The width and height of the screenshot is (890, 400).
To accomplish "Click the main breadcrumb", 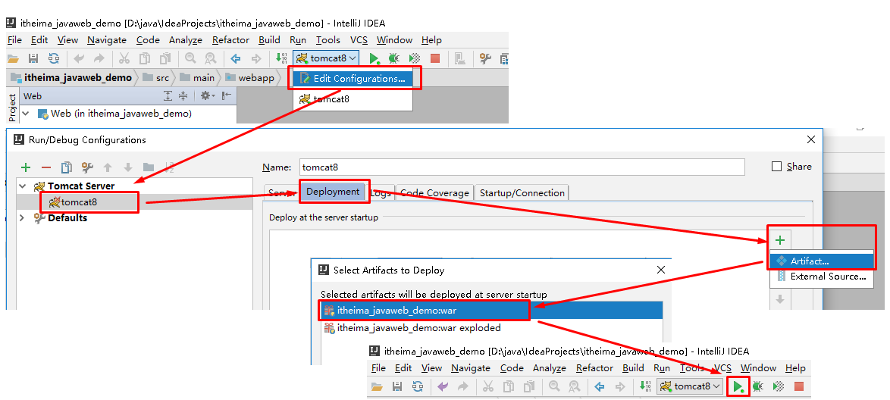I will [197, 78].
